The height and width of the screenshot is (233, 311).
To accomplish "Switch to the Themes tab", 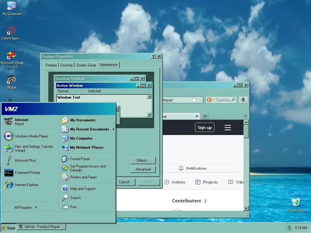I will pos(51,65).
